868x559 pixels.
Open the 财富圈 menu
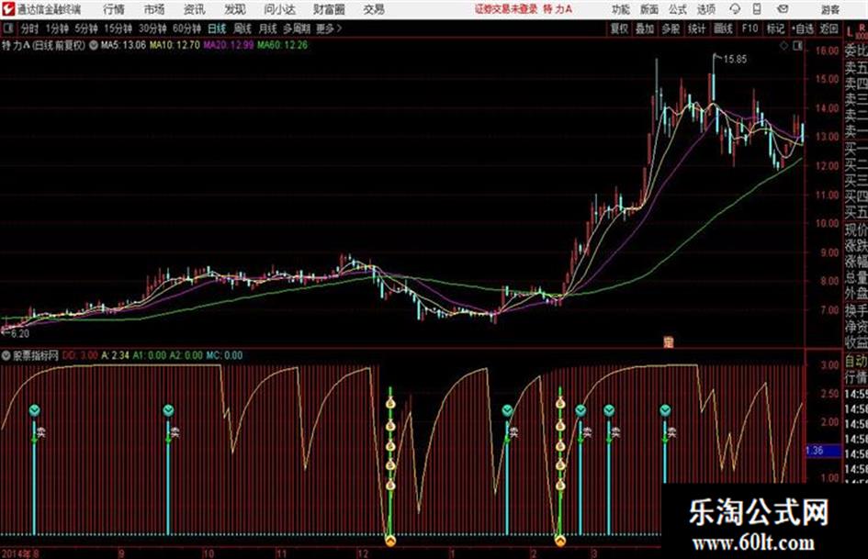pos(329,9)
